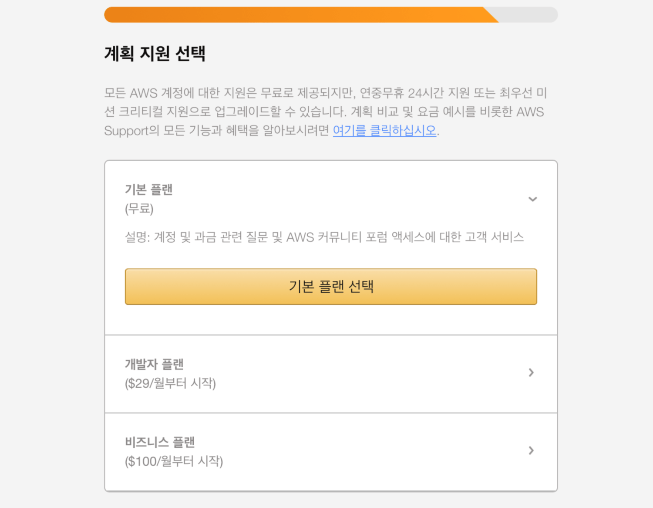Expand the 개발자 플랜 chevron arrow

point(531,373)
